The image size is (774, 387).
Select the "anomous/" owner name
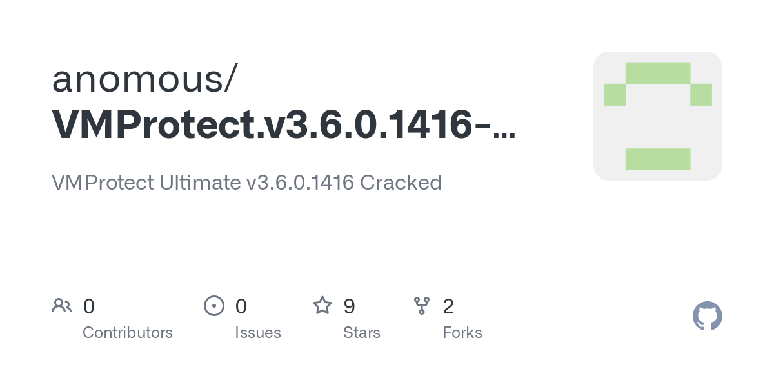tap(145, 79)
